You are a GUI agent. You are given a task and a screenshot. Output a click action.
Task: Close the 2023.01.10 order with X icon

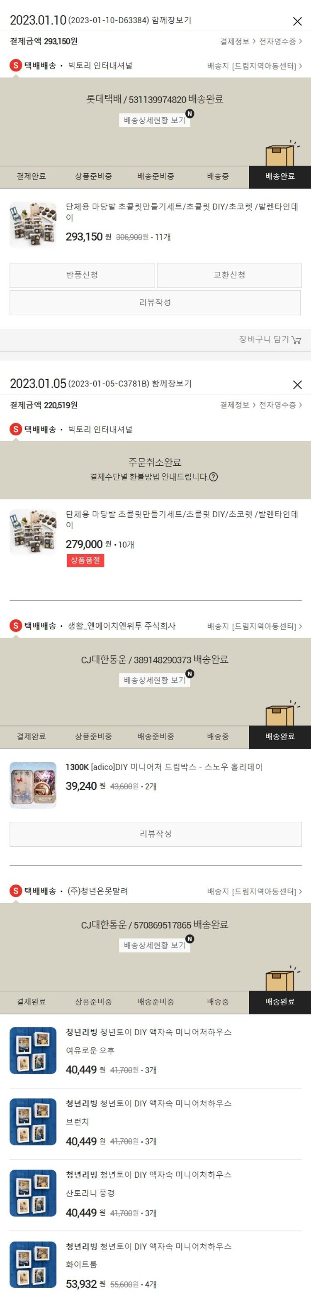point(297,21)
